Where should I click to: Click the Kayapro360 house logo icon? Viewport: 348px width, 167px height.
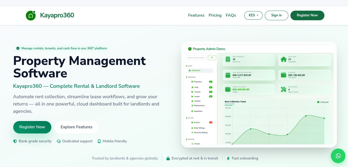pyautogui.click(x=31, y=16)
